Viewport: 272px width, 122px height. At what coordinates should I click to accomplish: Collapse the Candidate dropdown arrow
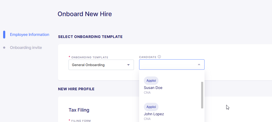(199, 65)
